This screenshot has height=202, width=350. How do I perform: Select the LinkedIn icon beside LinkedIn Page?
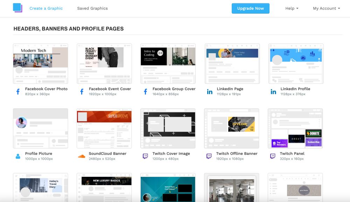point(209,91)
